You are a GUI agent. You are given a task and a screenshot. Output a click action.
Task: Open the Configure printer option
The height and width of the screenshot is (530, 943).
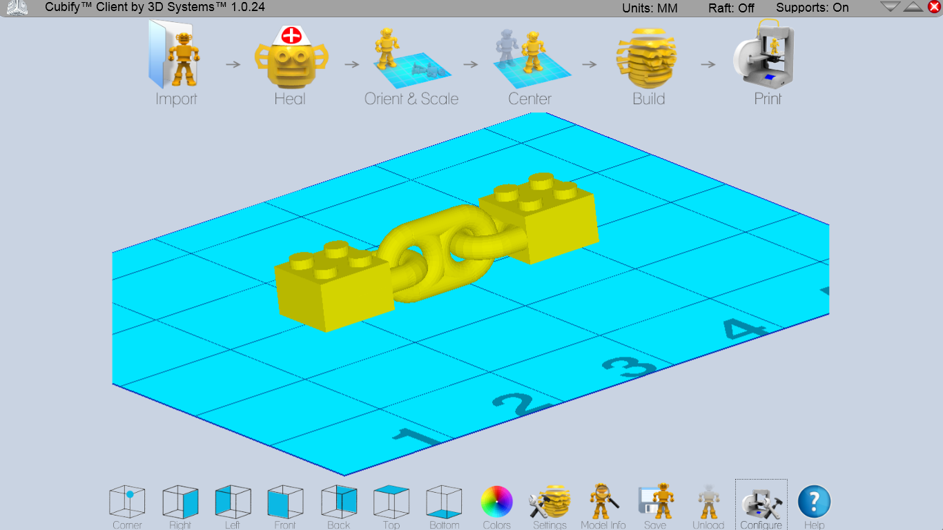click(761, 502)
